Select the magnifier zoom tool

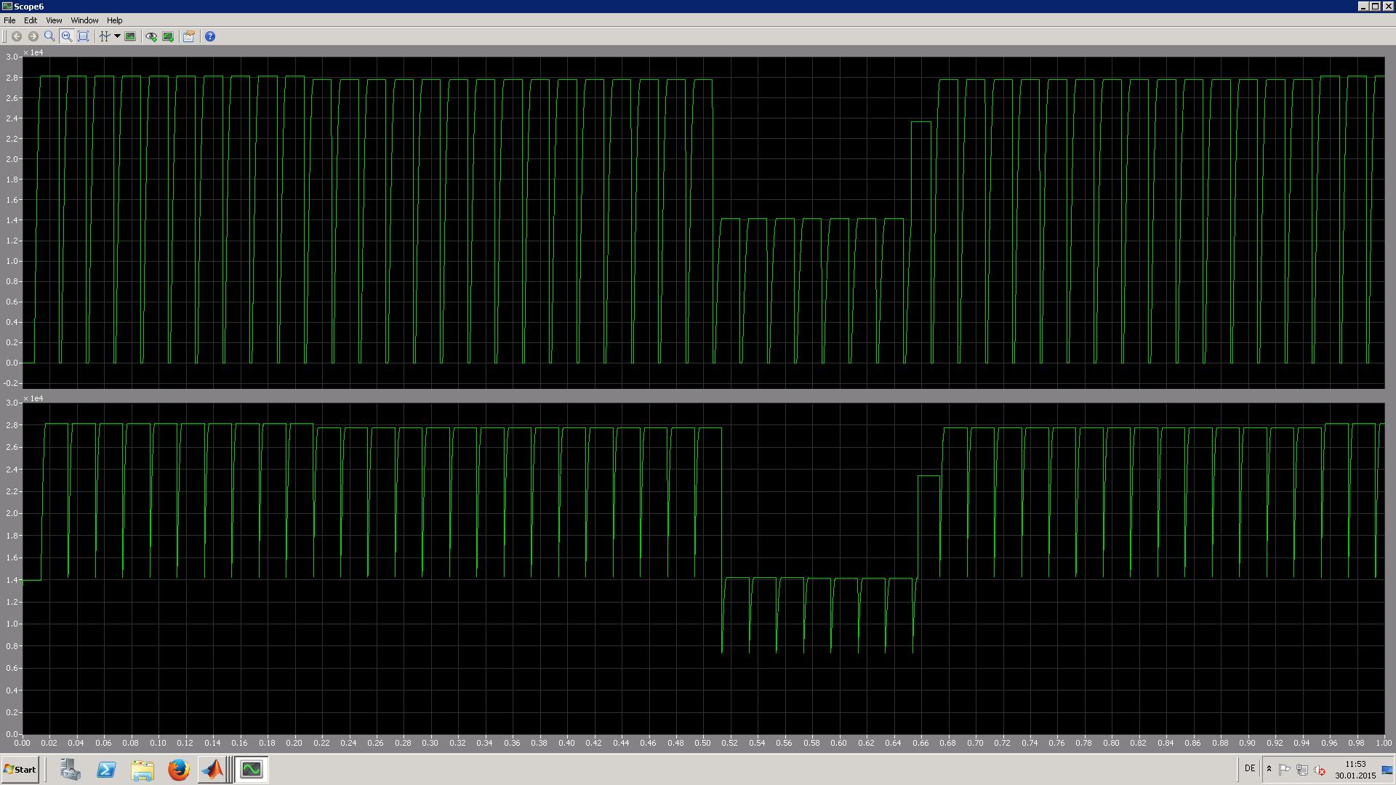pyautogui.click(x=49, y=36)
